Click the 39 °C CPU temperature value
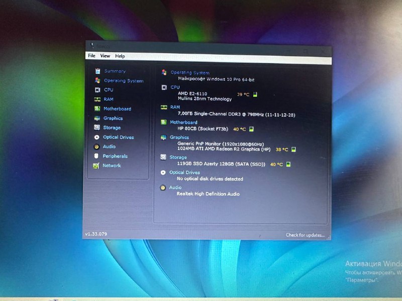Screen dimensions: 402x301 243,94
